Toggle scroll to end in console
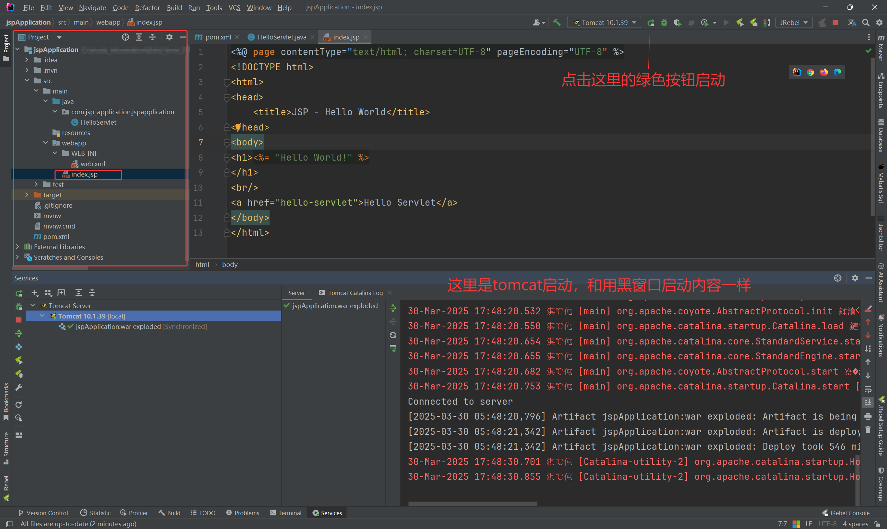 (x=868, y=402)
